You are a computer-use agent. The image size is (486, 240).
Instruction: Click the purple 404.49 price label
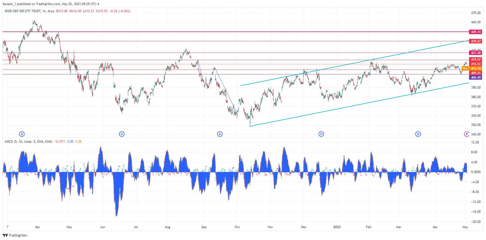(x=476, y=78)
